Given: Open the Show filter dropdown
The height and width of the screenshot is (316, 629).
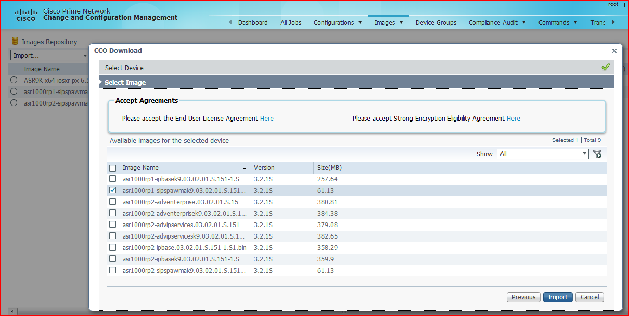Looking at the screenshot, I should pos(543,154).
